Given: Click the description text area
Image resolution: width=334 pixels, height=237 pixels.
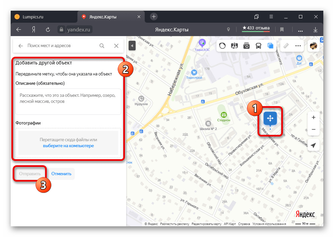Looking at the screenshot, I should click(68, 101).
